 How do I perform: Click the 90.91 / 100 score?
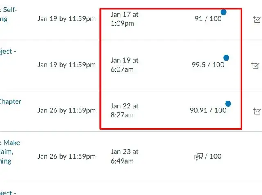(208, 110)
